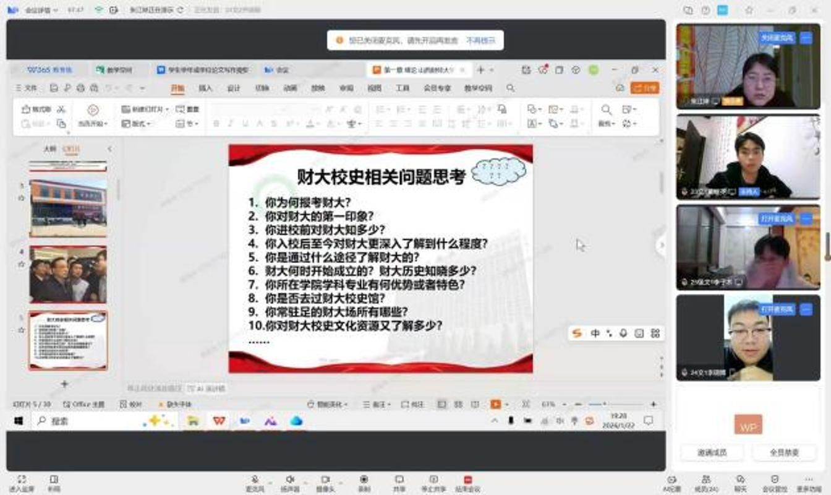
Task: Toggle the slide sorter grid view
Action: click(458, 404)
